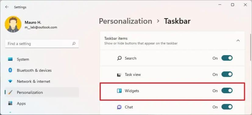Image resolution: width=252 pixels, height=115 pixels.
Task: Toggle the Chat switch off
Action: click(x=227, y=107)
